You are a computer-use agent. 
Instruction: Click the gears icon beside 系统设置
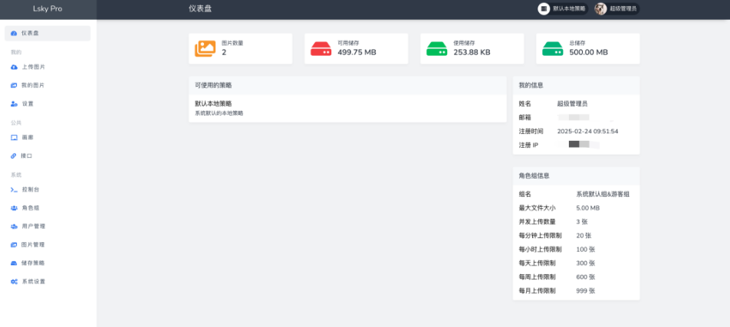coord(14,282)
